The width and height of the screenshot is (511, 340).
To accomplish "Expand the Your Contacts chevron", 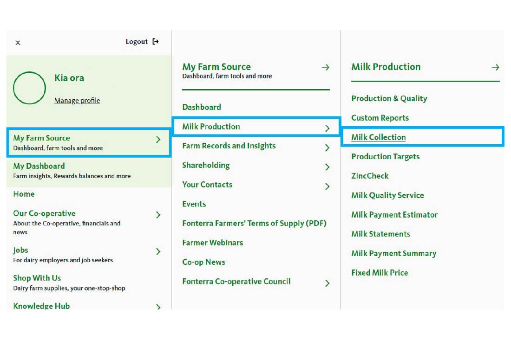I will point(327,186).
